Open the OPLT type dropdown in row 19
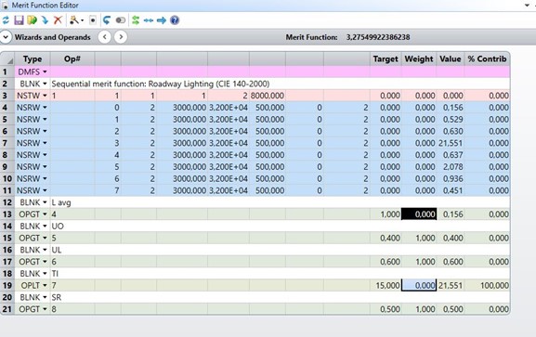 45,285
